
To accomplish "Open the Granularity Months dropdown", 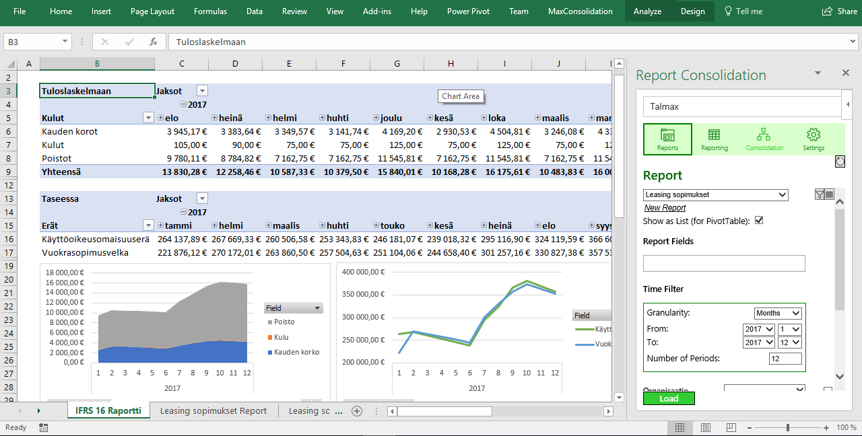I will click(x=778, y=313).
